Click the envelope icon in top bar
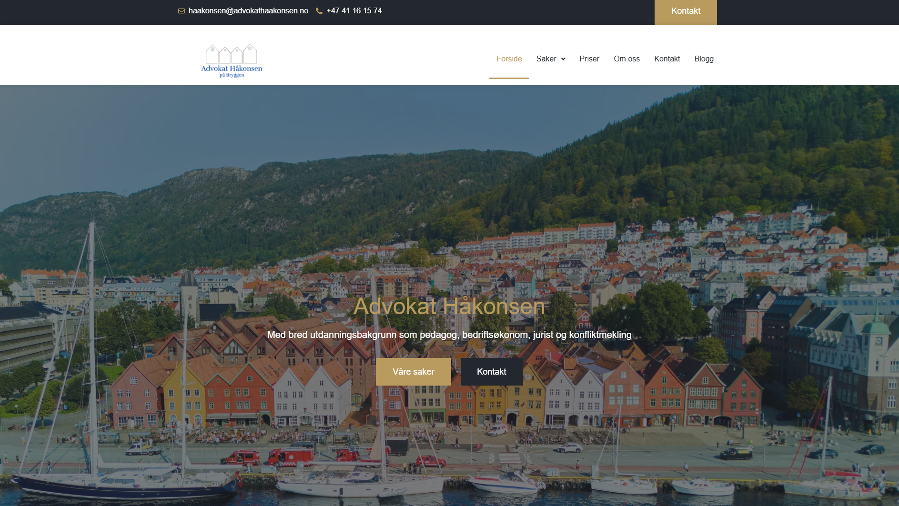Screen dimensions: 899x506 tap(182, 11)
